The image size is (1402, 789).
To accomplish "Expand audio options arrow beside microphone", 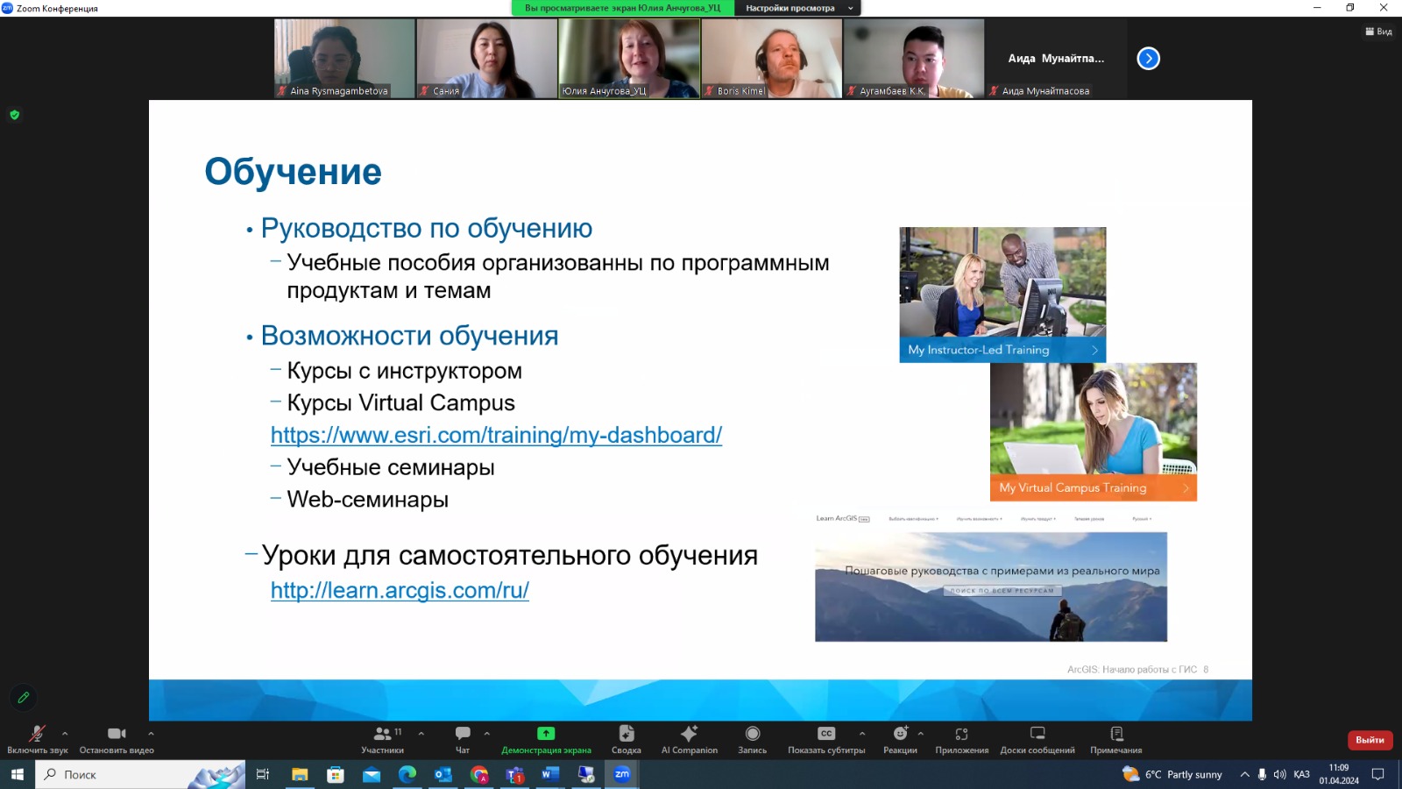I will coord(65,733).
